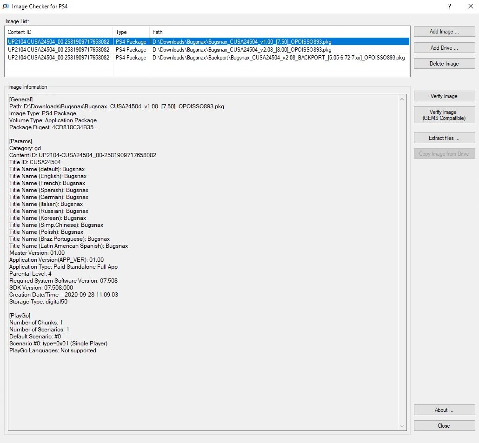Click the 'Number of Scenarios: 1' line
The height and width of the screenshot is (443, 479).
point(39,330)
